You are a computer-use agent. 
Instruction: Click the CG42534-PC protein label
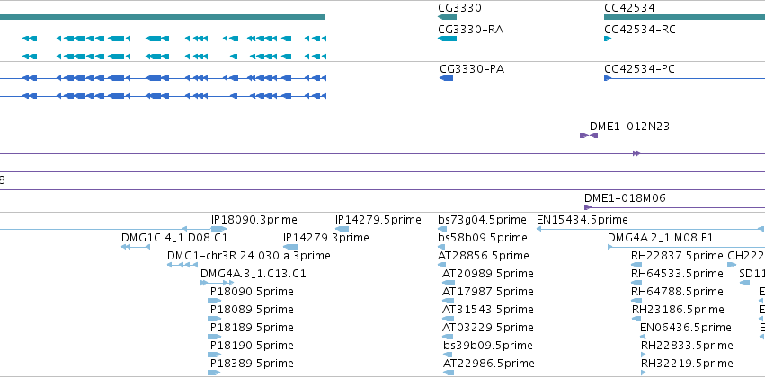pyautogui.click(x=640, y=69)
